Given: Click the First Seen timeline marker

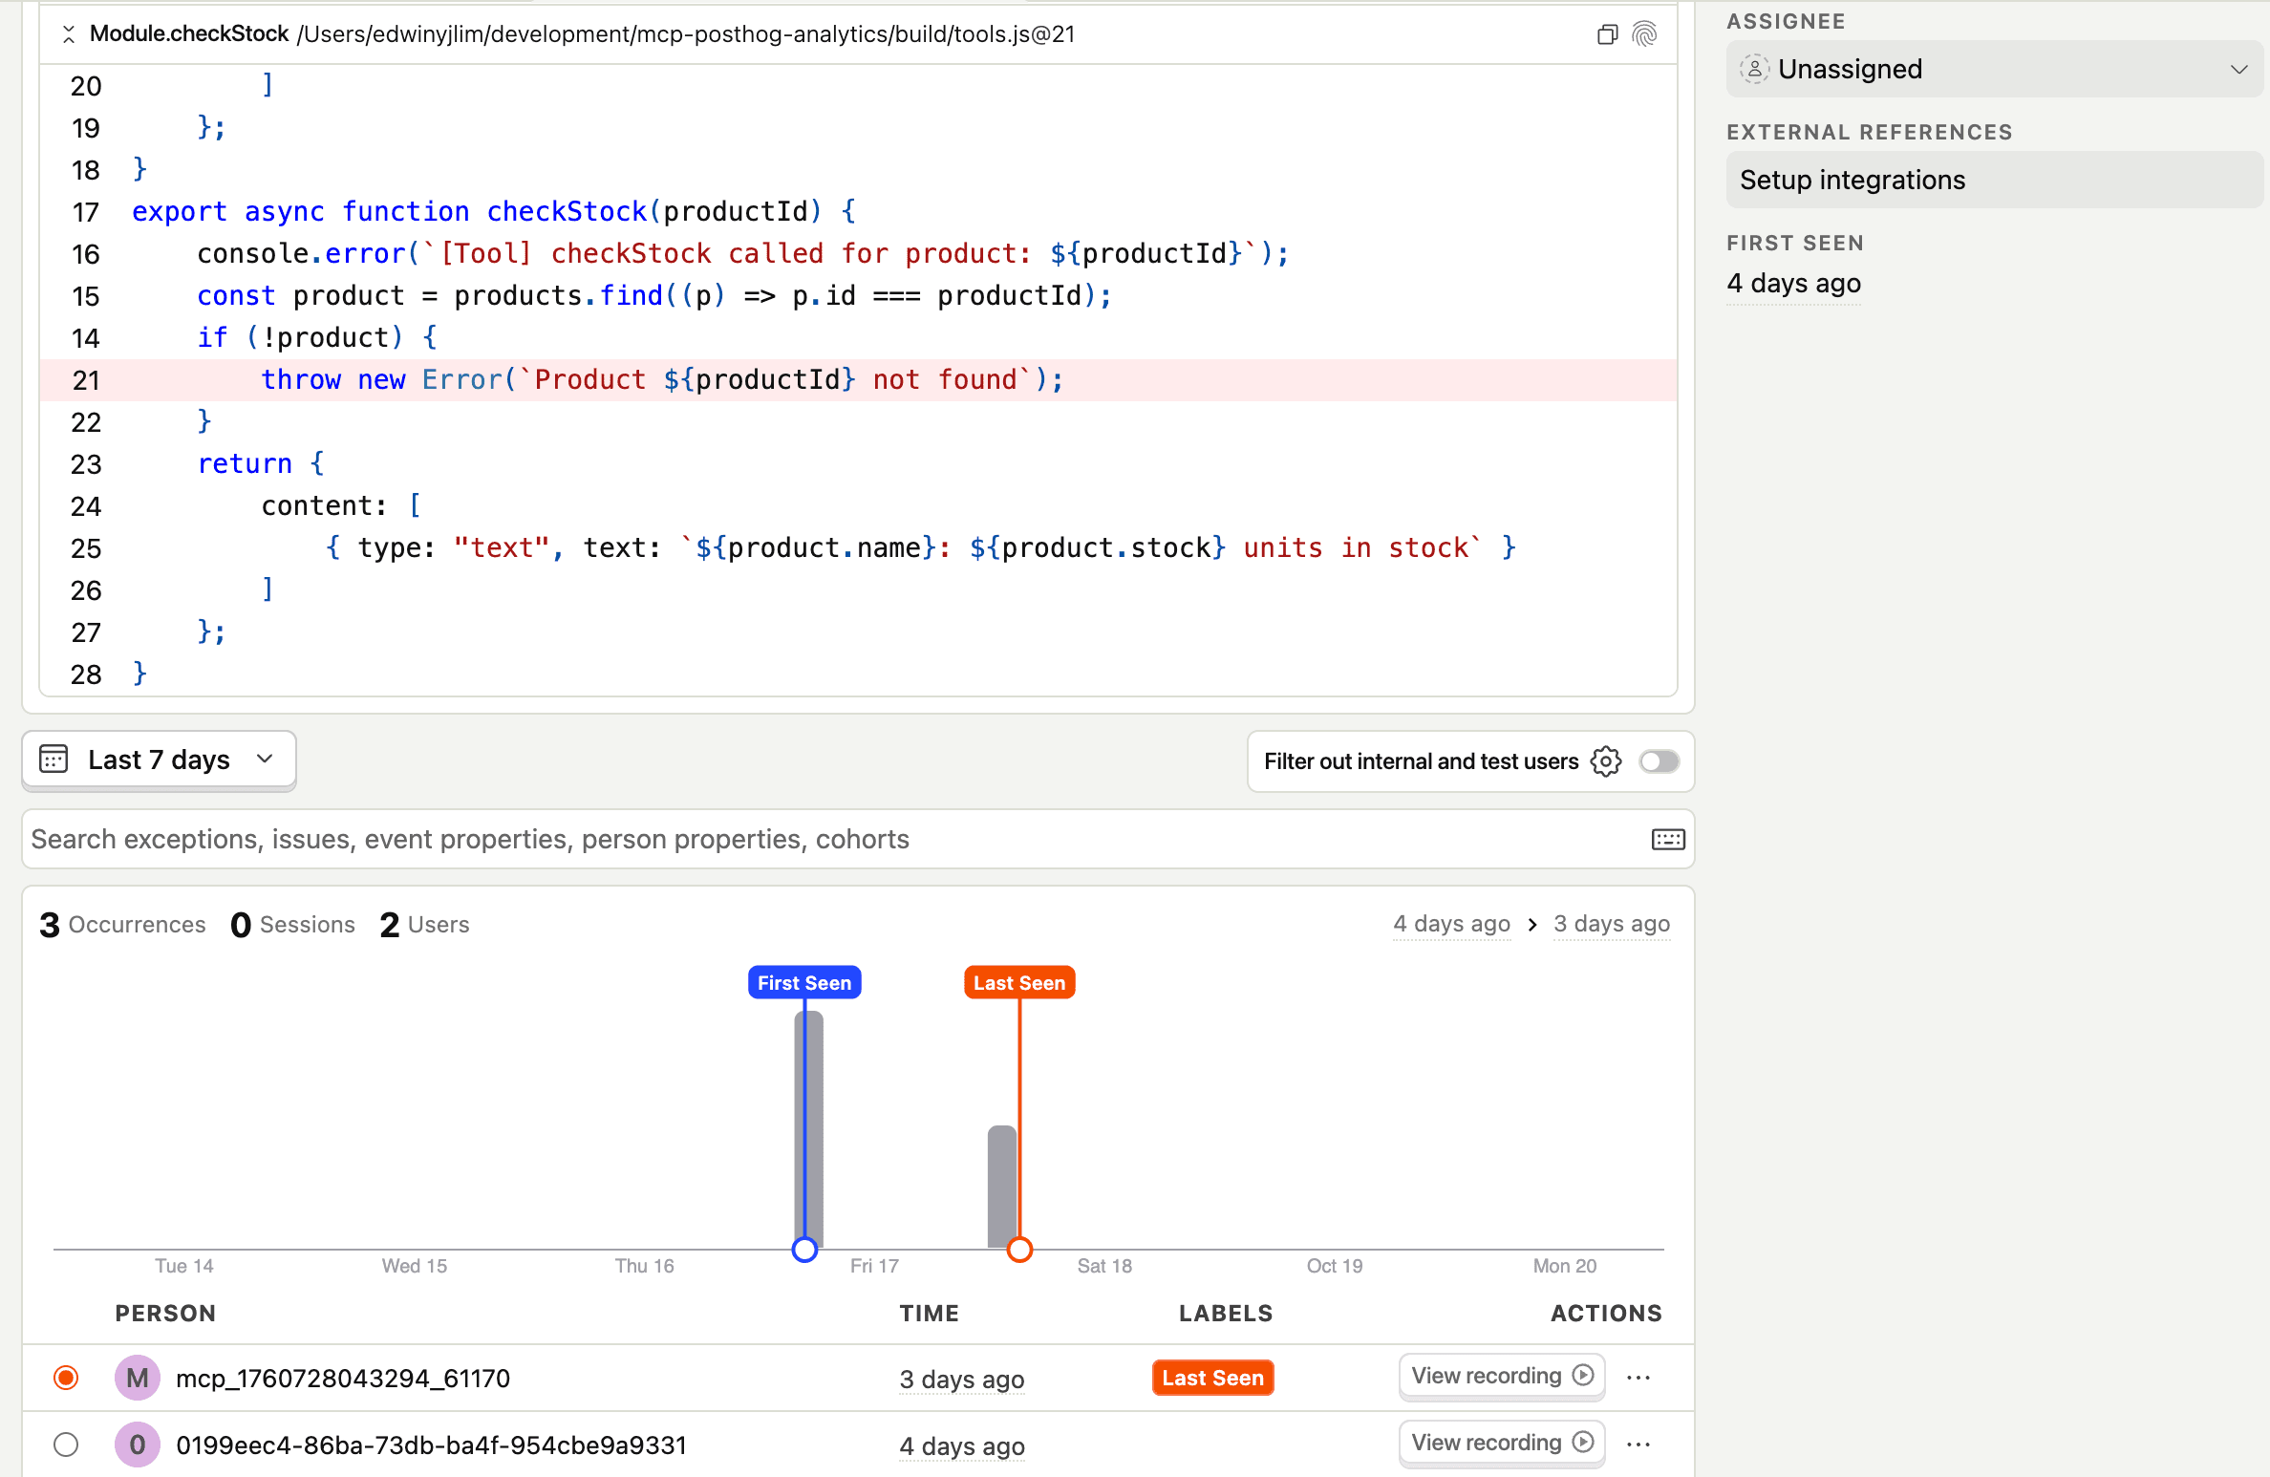Looking at the screenshot, I should click(x=803, y=983).
